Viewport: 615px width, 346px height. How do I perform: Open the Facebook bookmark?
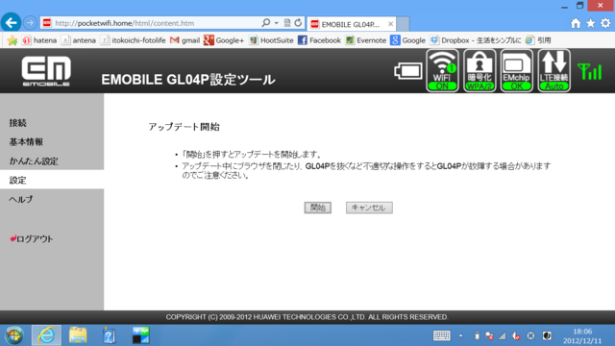coord(319,40)
